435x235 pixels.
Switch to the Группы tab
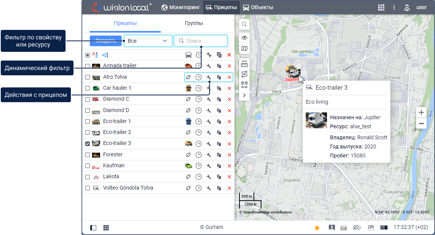coord(194,23)
